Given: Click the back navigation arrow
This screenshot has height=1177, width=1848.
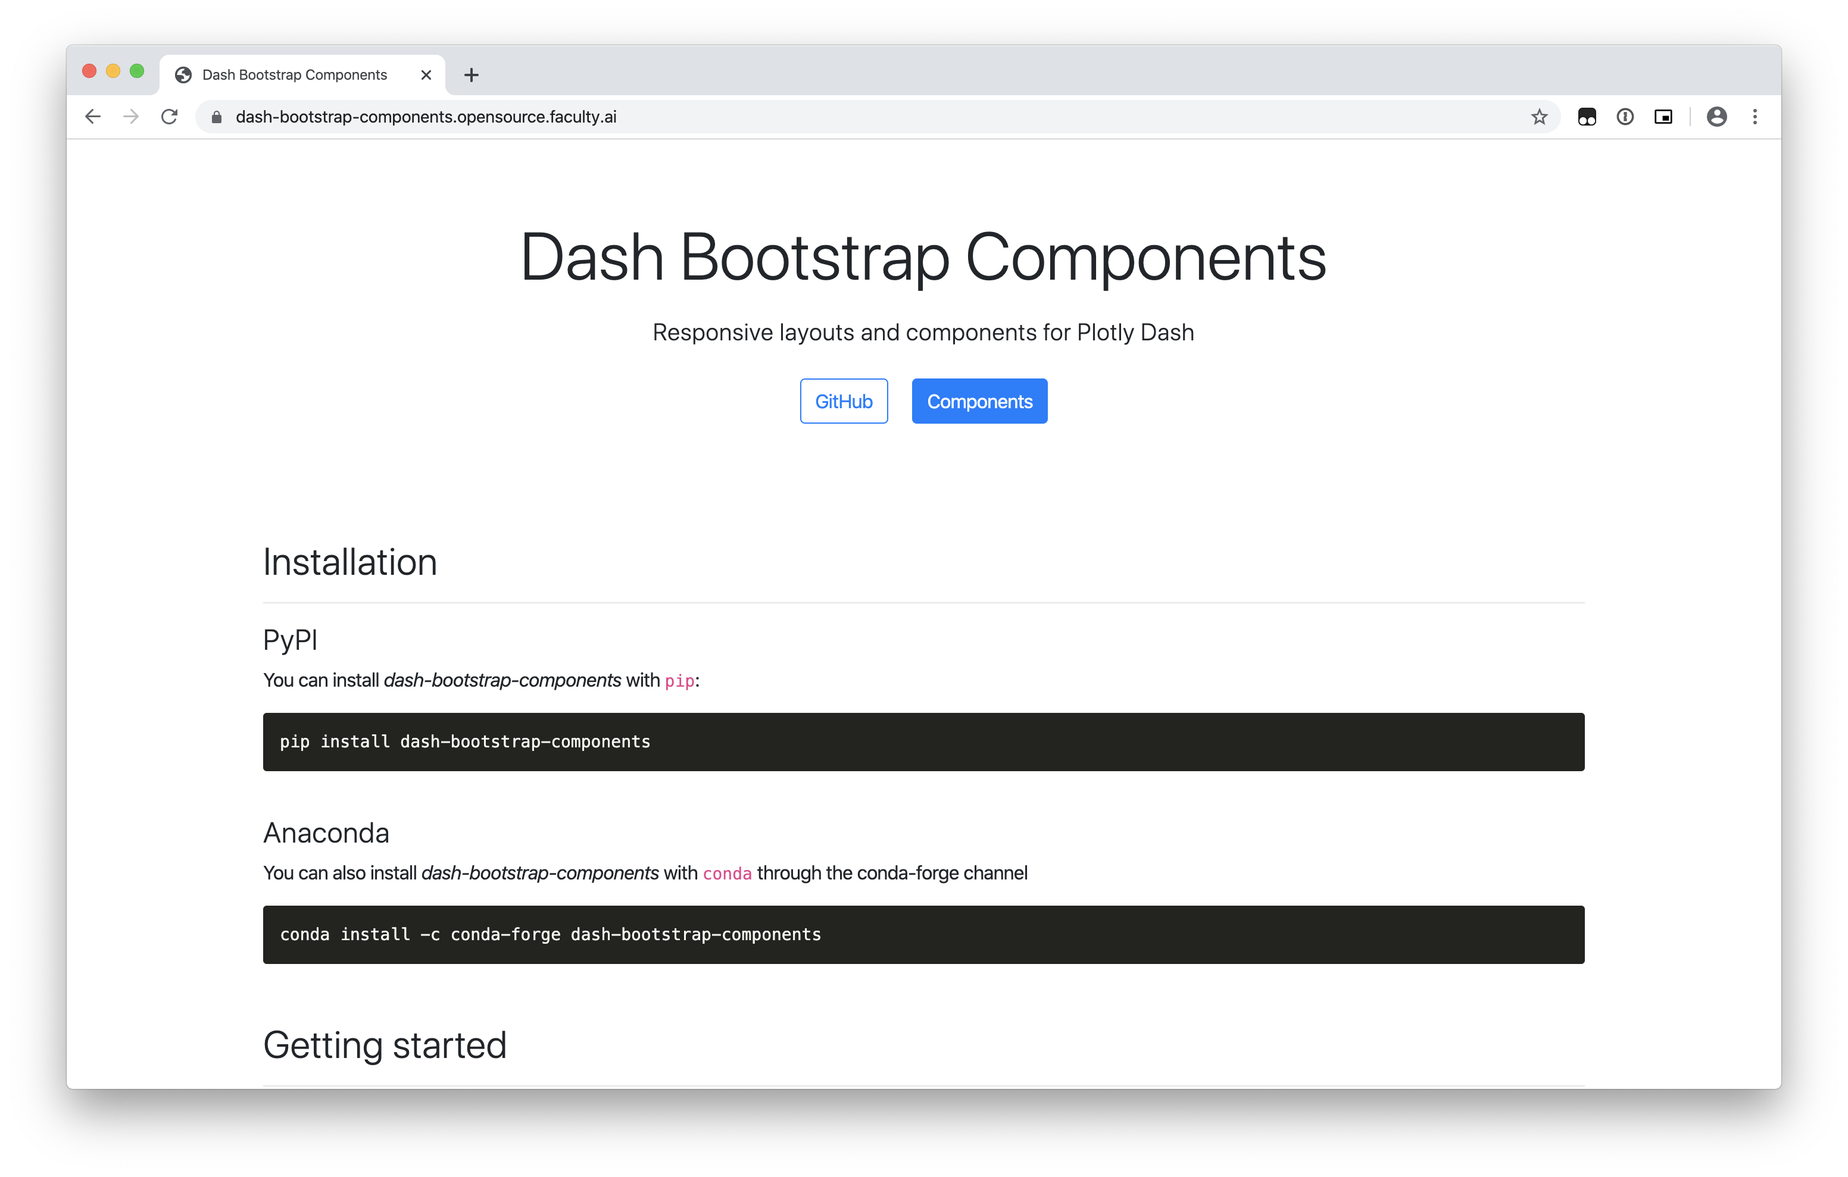Looking at the screenshot, I should (x=92, y=117).
